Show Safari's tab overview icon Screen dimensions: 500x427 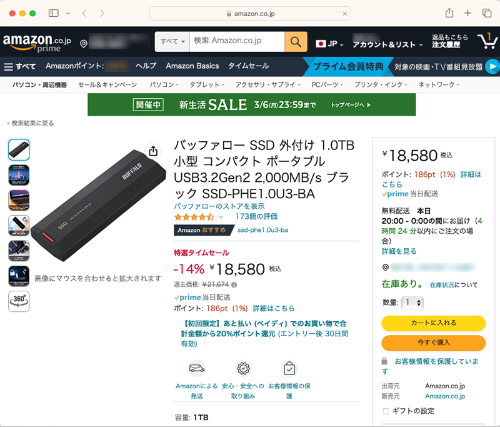(x=486, y=13)
